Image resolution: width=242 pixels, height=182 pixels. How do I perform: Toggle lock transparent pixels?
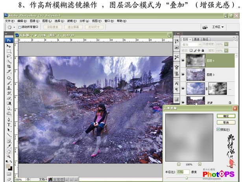click(x=191, y=50)
